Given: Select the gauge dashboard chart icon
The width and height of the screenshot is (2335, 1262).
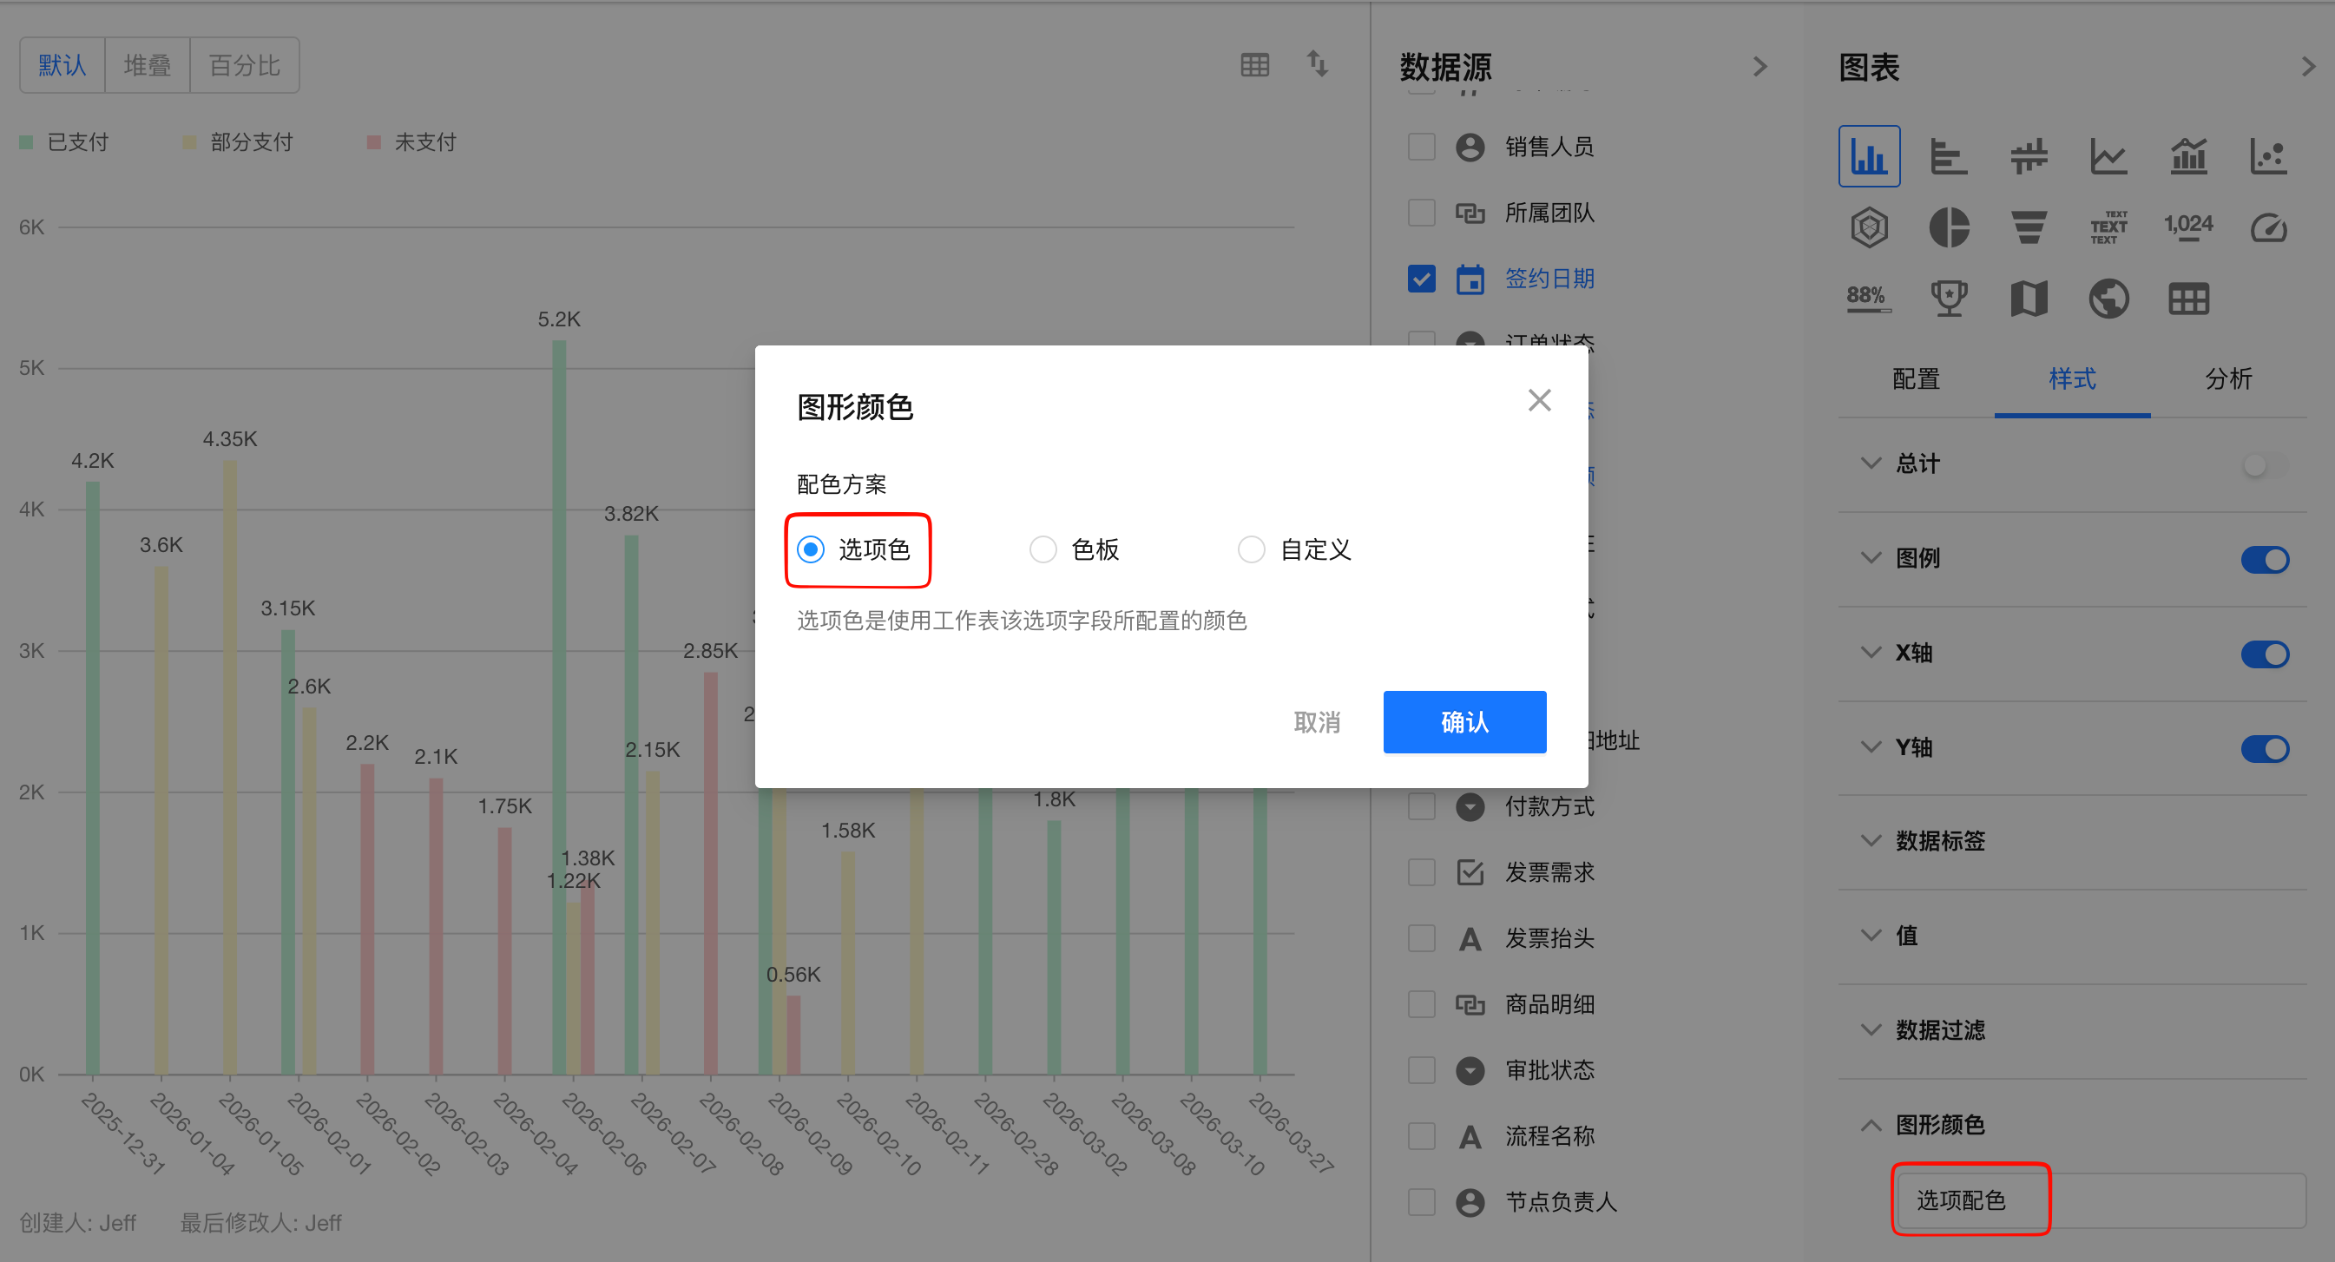Looking at the screenshot, I should click(2268, 227).
